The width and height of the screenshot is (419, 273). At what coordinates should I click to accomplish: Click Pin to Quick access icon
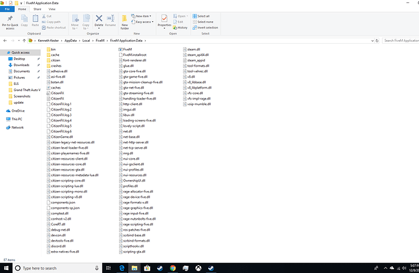click(x=10, y=19)
